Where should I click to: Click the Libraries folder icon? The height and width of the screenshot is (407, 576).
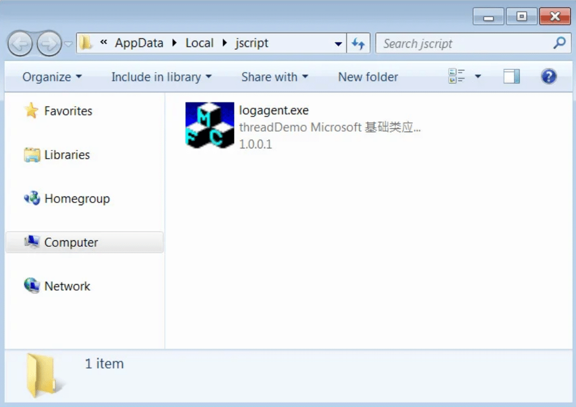[32, 155]
